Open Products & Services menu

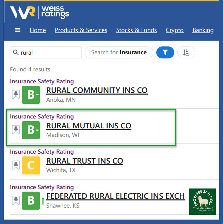tap(81, 30)
